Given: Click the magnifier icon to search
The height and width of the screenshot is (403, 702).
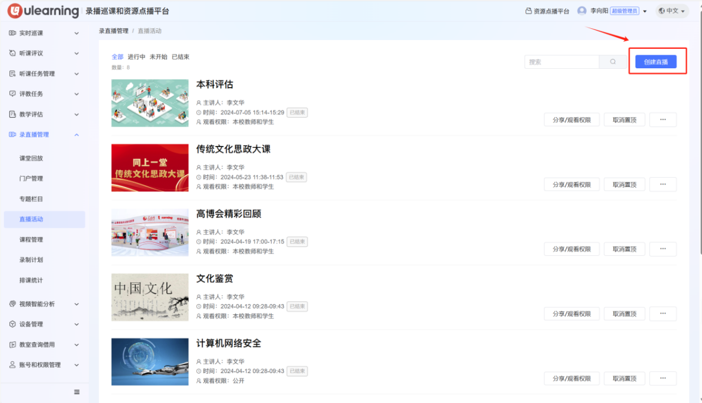Looking at the screenshot, I should (612, 62).
